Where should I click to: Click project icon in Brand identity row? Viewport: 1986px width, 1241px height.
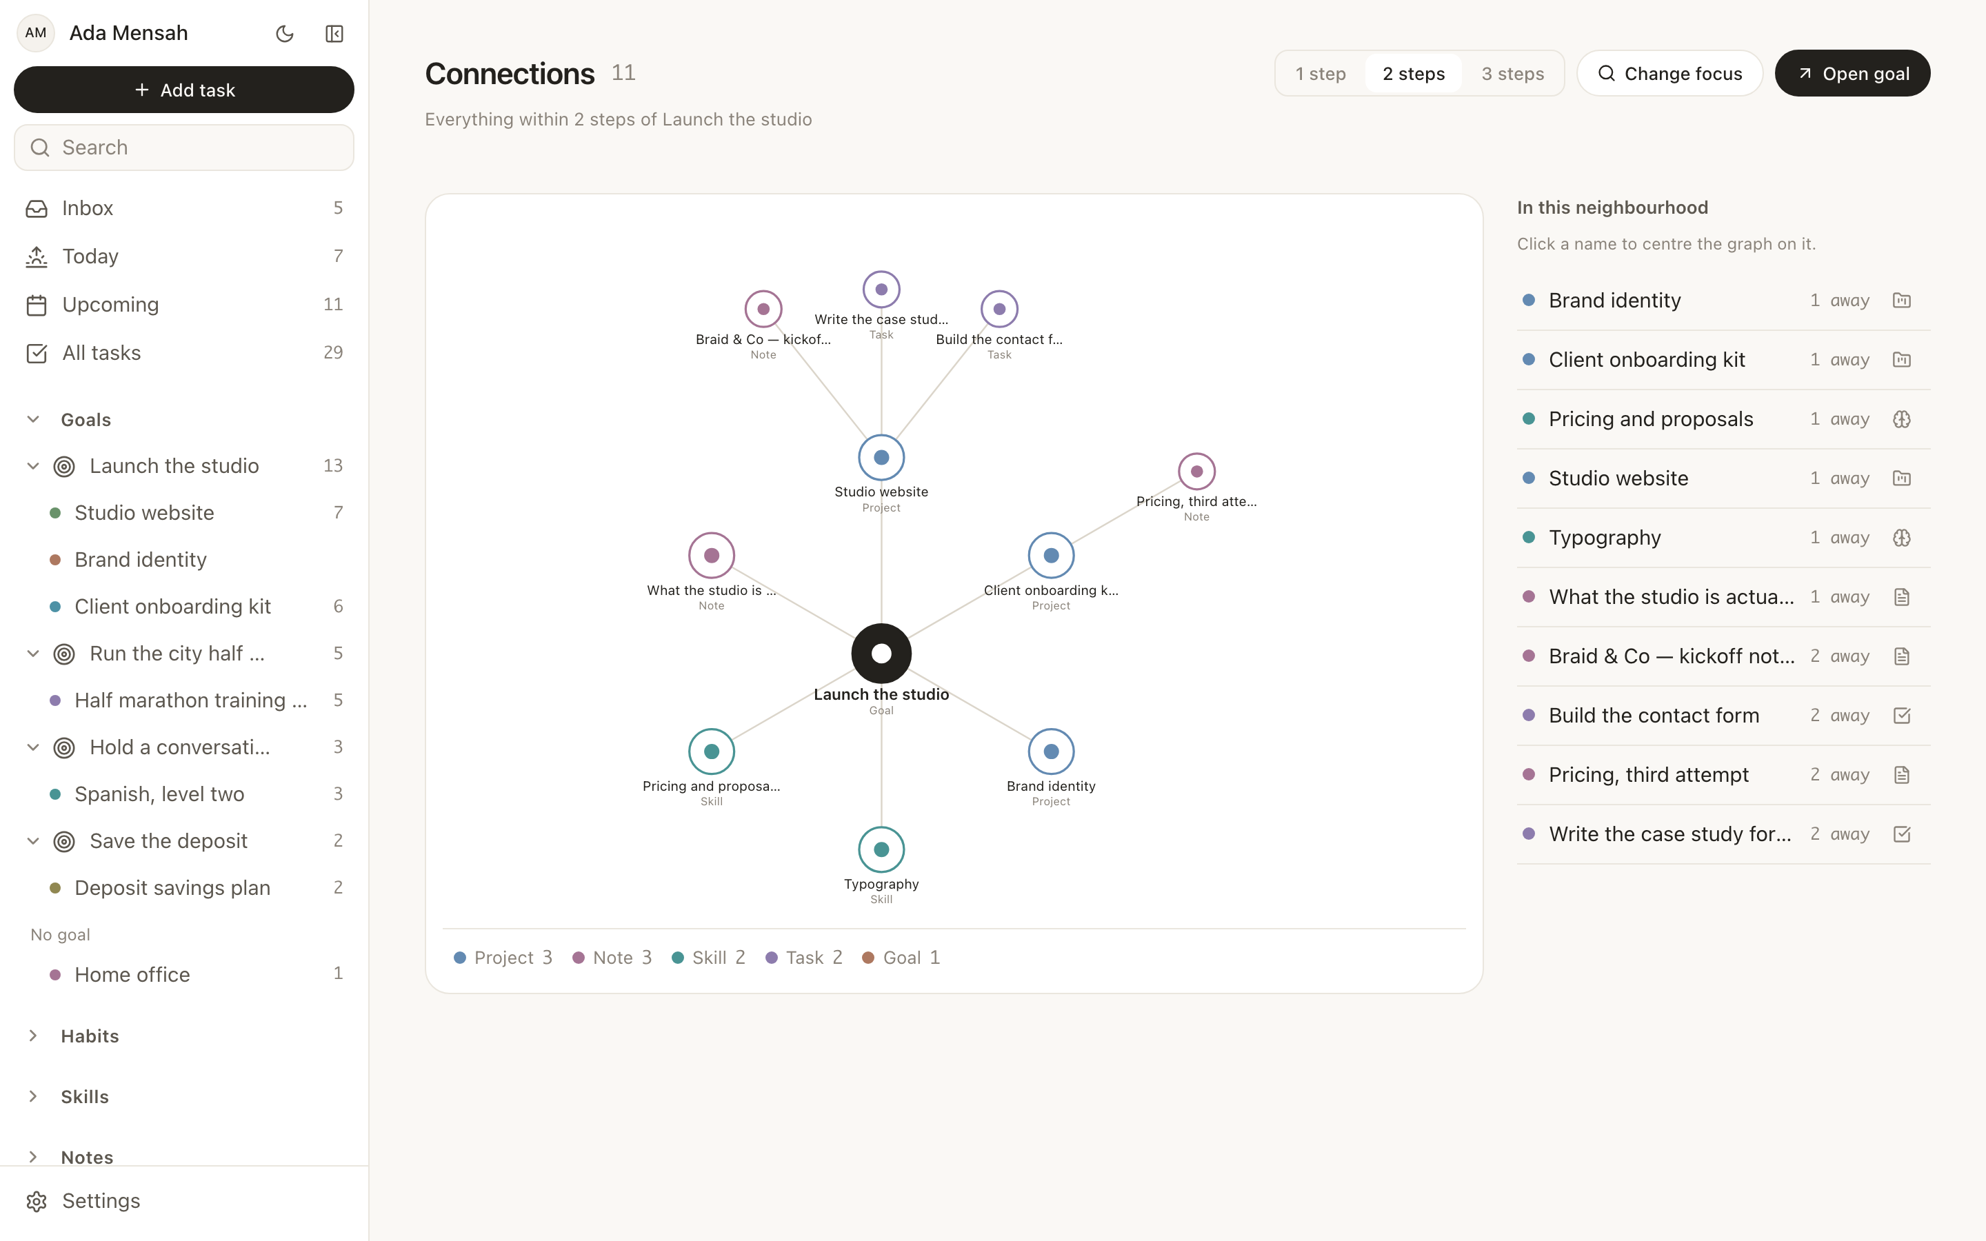point(1901,301)
